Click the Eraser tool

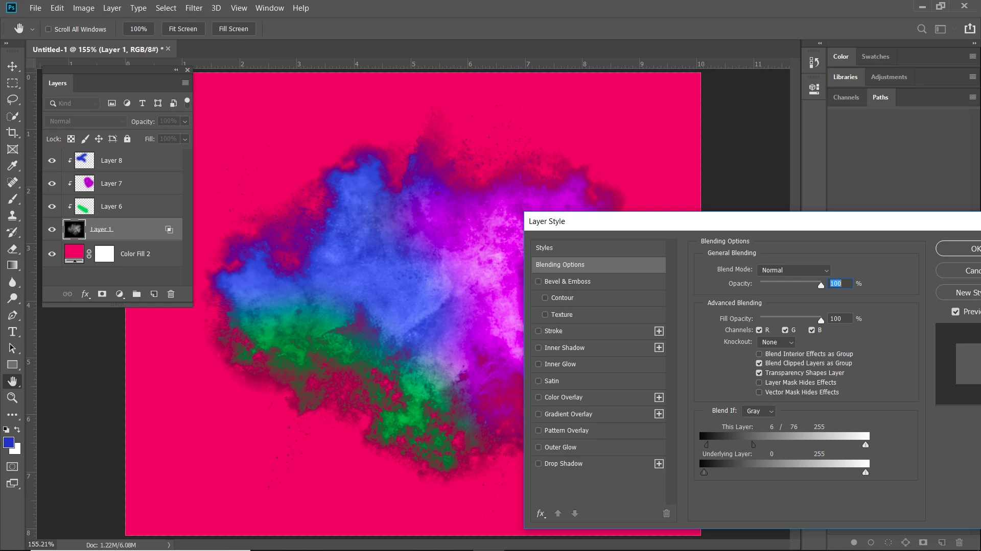[12, 249]
